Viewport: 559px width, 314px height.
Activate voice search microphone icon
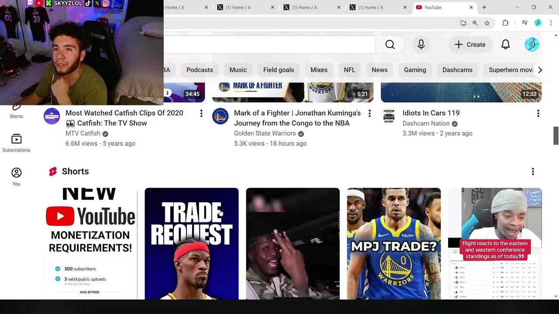pyautogui.click(x=421, y=44)
